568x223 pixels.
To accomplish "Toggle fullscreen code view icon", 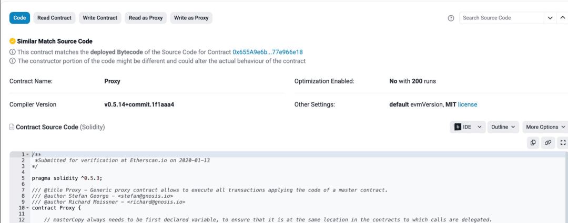I will point(563,143).
